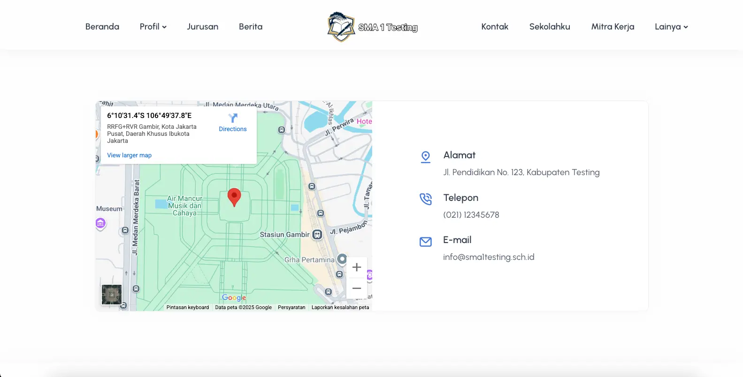Open the Berita page
This screenshot has width=743, height=377.
[x=251, y=27]
